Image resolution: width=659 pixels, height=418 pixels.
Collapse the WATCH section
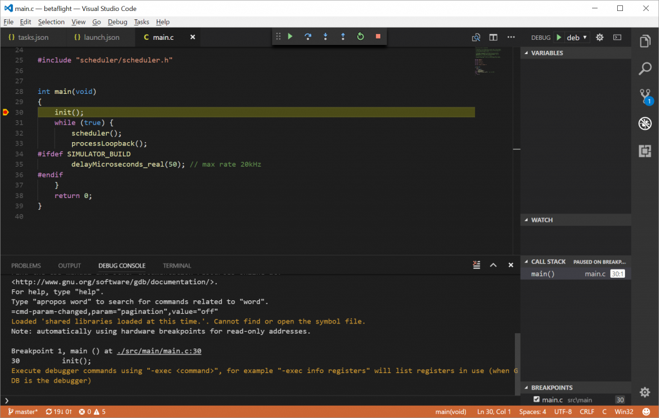pos(541,220)
